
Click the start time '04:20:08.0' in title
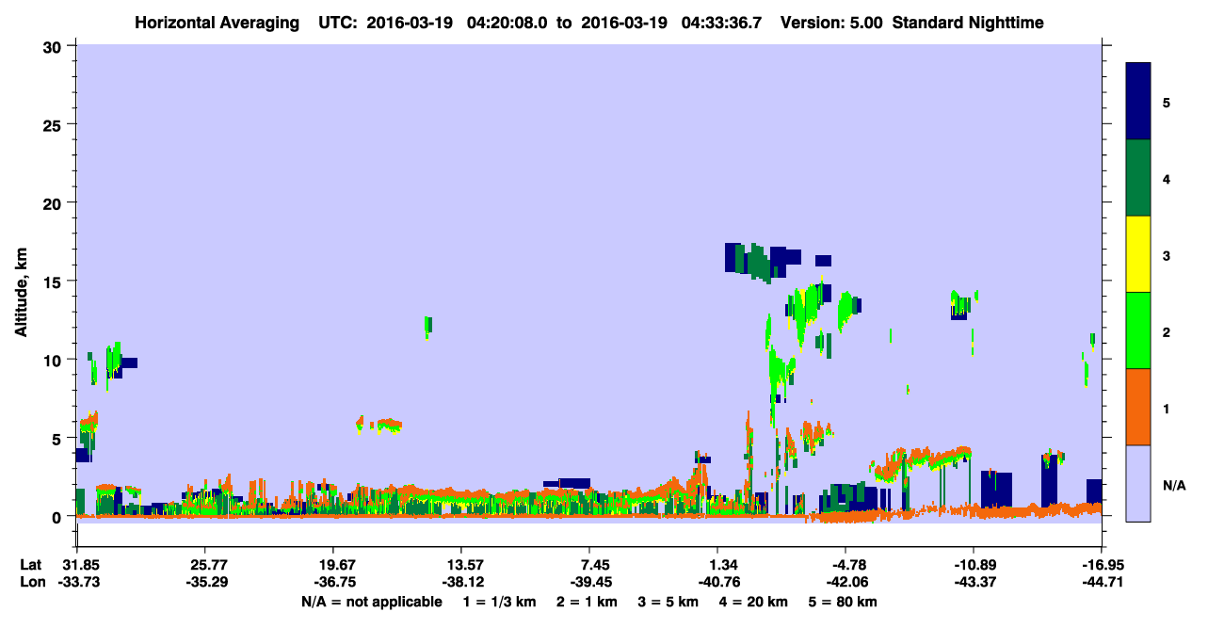pyautogui.click(x=507, y=22)
